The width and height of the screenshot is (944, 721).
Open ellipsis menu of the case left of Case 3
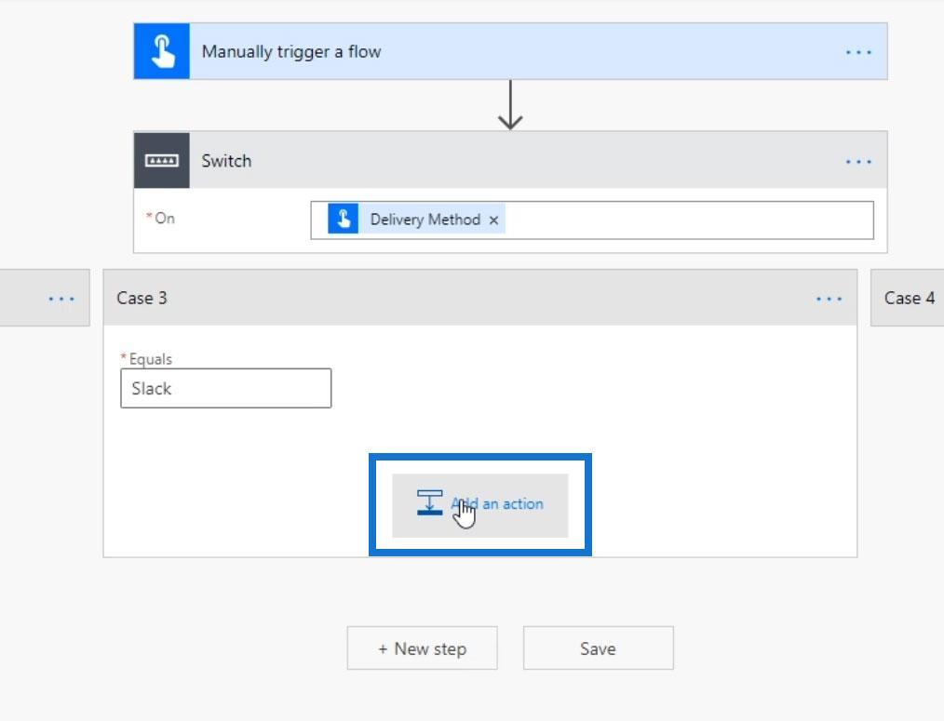61,300
